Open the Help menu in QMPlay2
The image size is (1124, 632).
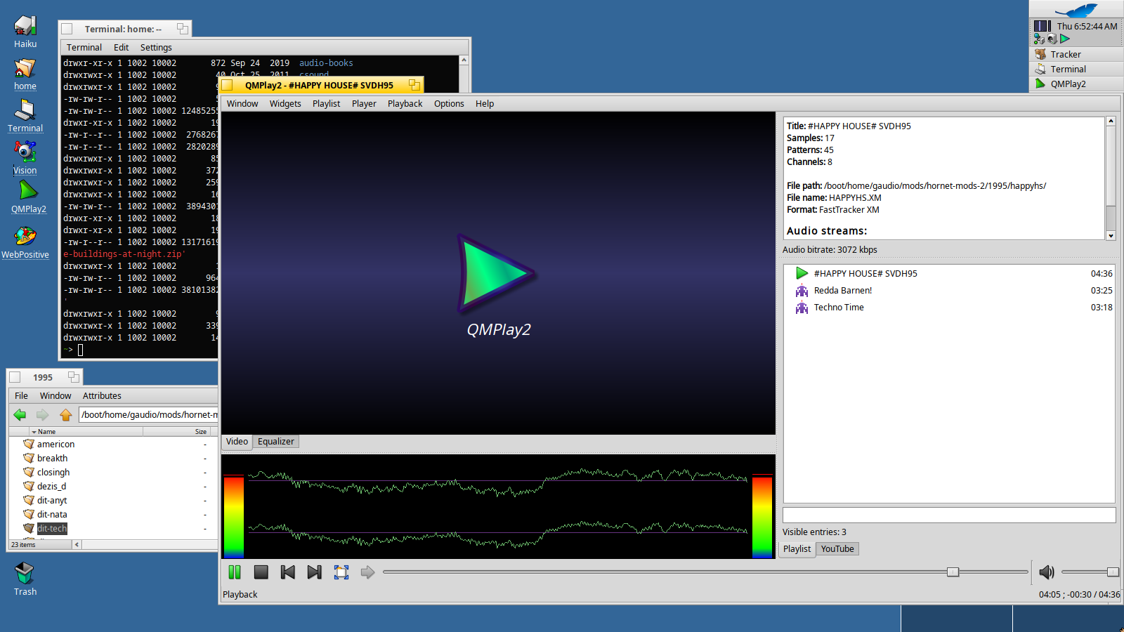pyautogui.click(x=485, y=104)
